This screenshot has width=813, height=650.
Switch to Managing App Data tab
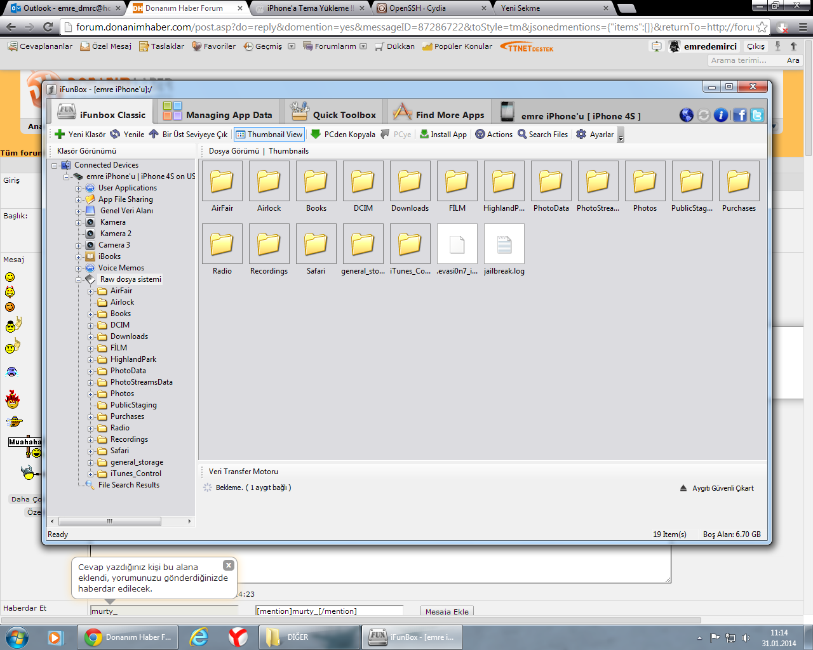[217, 112]
